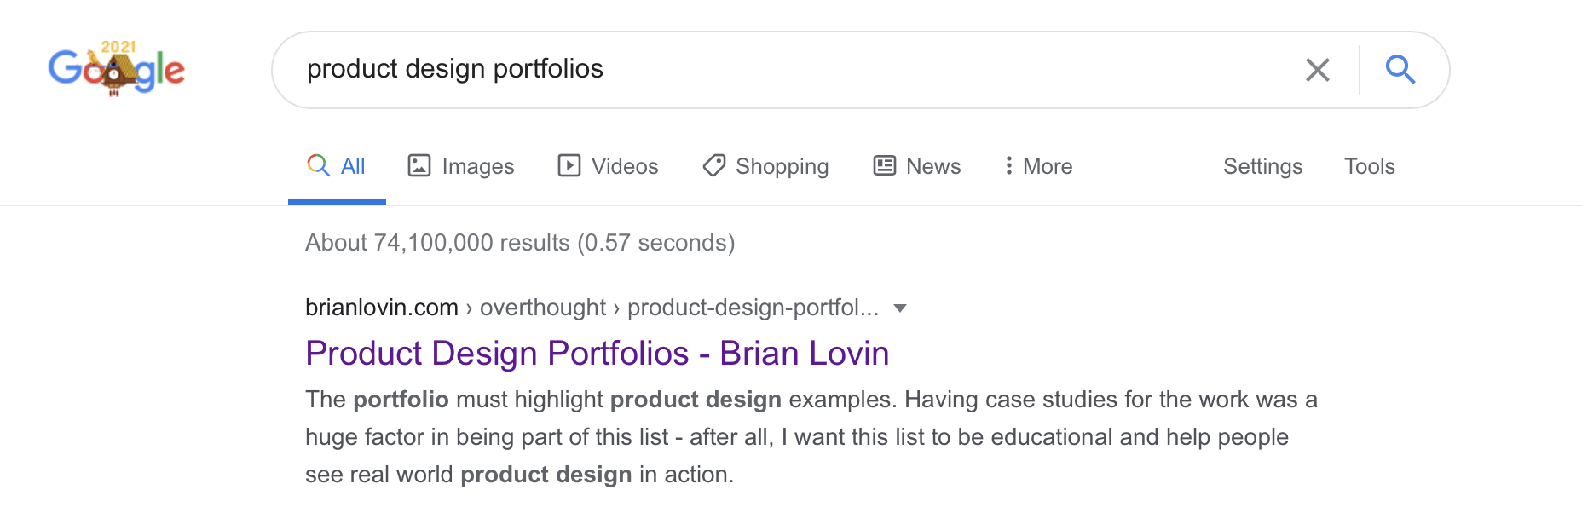Open the More search categories menu
The width and height of the screenshot is (1582, 530).
(1047, 166)
